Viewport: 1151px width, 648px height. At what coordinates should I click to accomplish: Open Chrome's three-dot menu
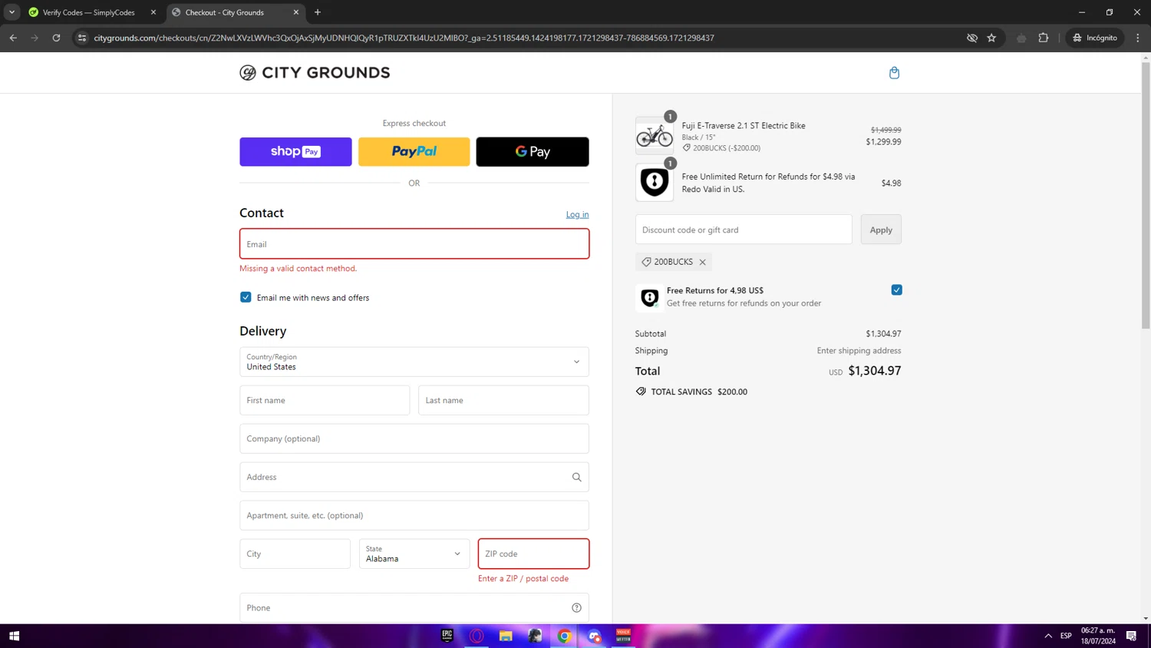pyautogui.click(x=1137, y=38)
